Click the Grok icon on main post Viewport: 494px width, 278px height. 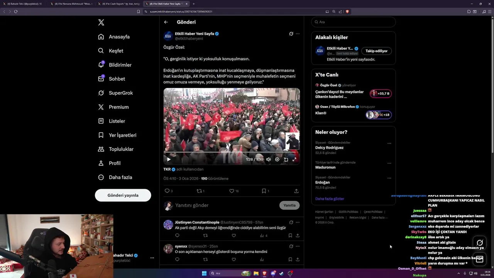(291, 34)
